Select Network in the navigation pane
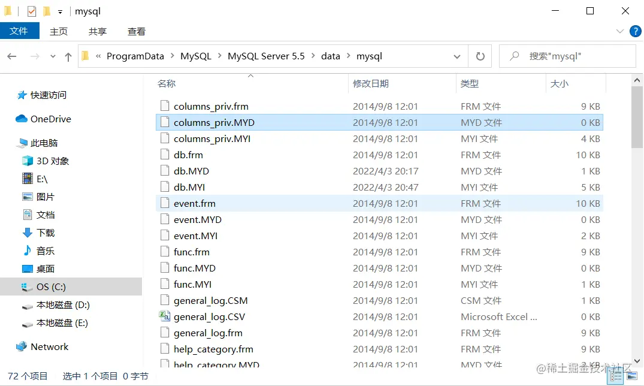 click(50, 346)
